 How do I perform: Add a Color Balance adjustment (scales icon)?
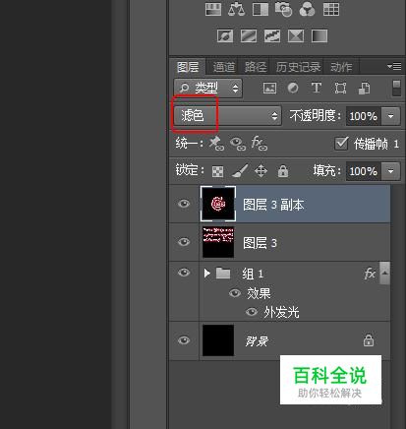pyautogui.click(x=236, y=9)
